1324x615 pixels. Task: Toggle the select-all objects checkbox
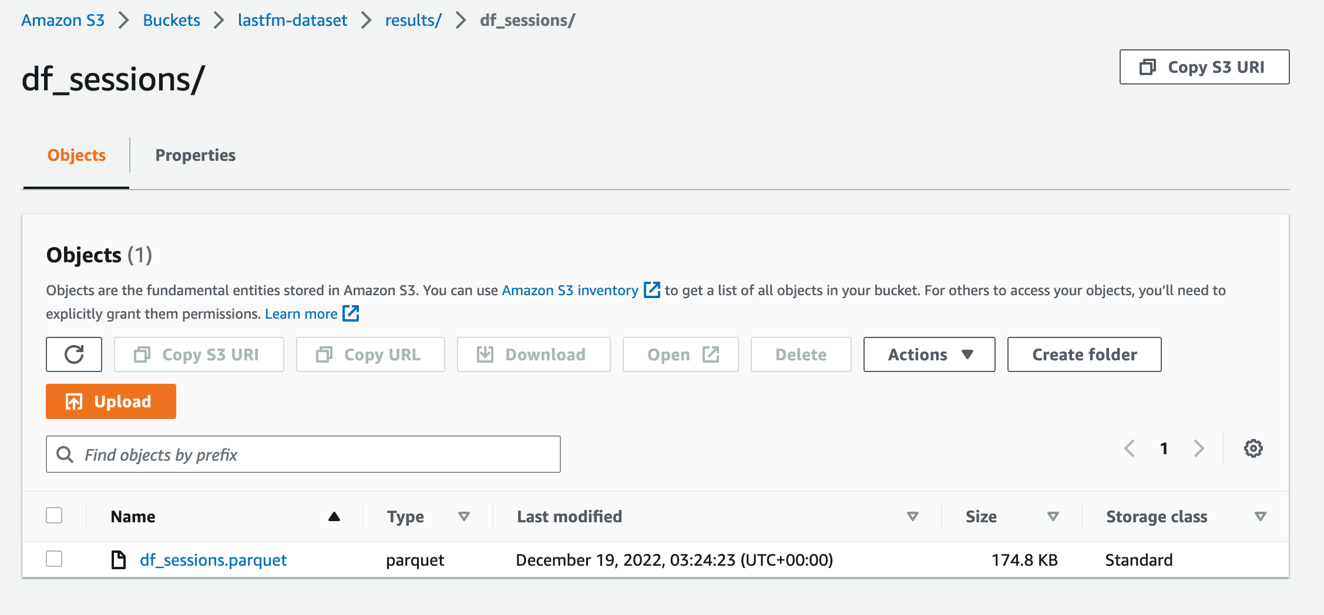(x=54, y=516)
